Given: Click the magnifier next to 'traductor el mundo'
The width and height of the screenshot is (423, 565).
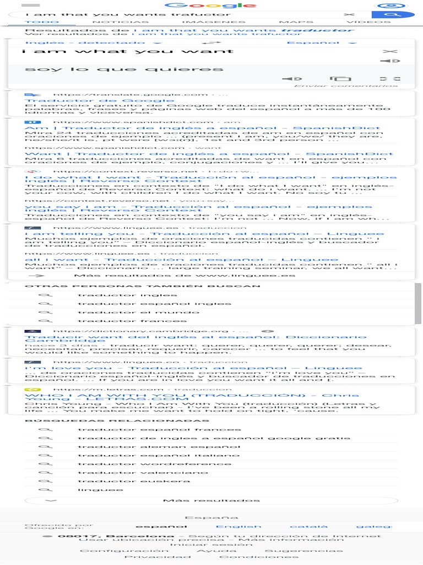Looking at the screenshot, I should point(45,312).
